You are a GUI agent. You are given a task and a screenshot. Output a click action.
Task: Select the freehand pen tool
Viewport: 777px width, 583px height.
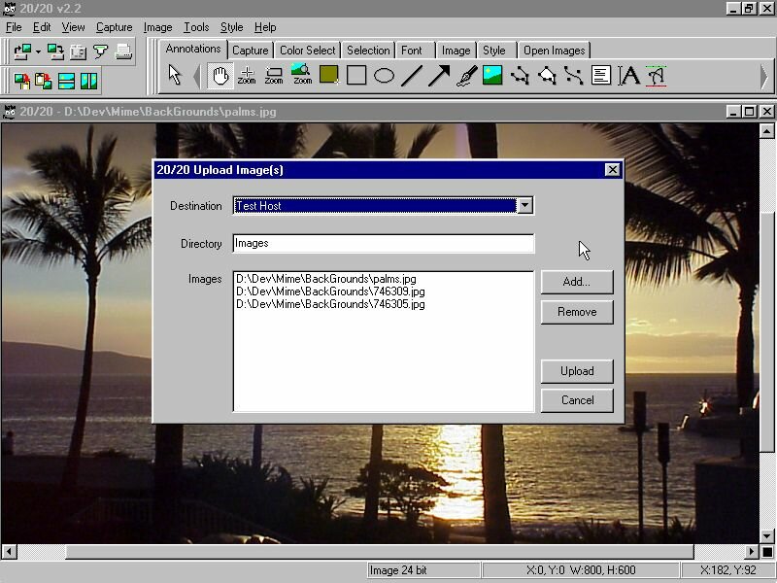[x=466, y=75]
